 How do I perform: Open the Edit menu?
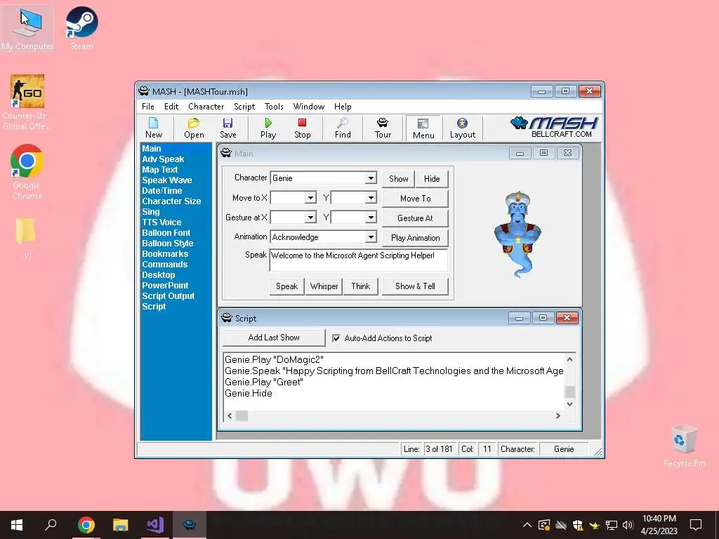point(171,107)
